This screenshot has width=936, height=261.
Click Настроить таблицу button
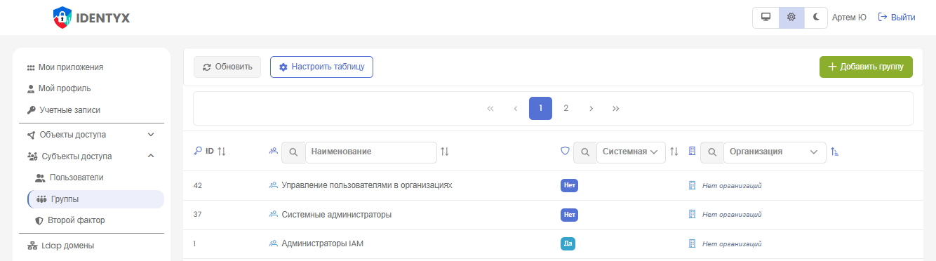pyautogui.click(x=321, y=67)
